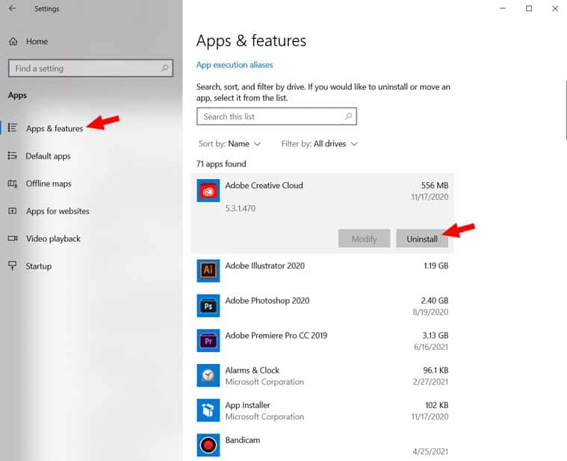
Task: Click the Apps for websites icon
Action: pyautogui.click(x=13, y=211)
